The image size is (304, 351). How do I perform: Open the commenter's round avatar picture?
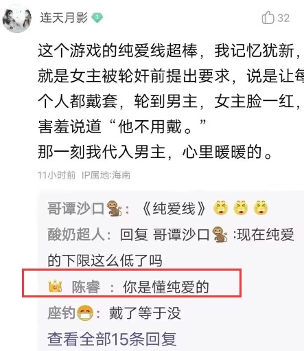[x=16, y=19]
